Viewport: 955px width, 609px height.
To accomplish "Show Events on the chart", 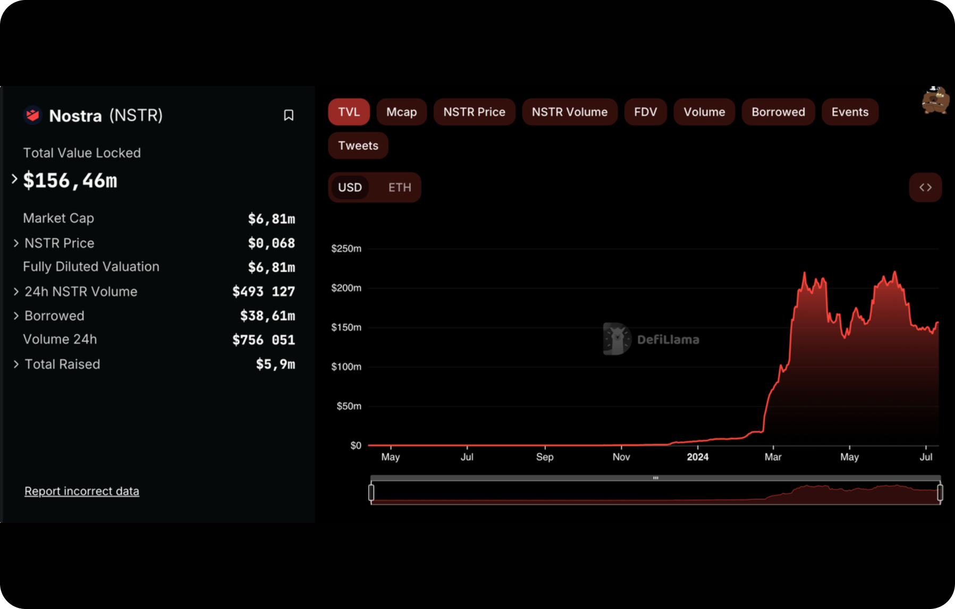I will point(850,112).
